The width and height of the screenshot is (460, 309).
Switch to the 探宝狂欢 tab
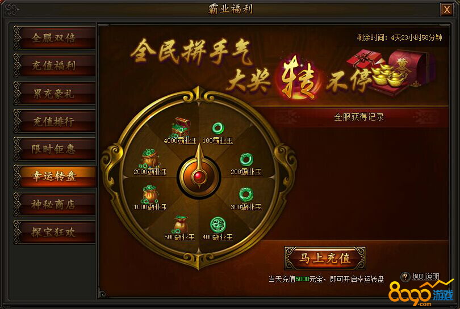coord(55,232)
